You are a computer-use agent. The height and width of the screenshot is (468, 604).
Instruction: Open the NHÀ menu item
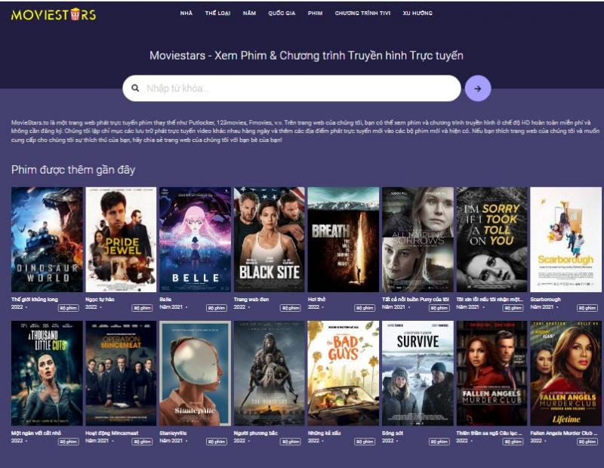(x=186, y=13)
